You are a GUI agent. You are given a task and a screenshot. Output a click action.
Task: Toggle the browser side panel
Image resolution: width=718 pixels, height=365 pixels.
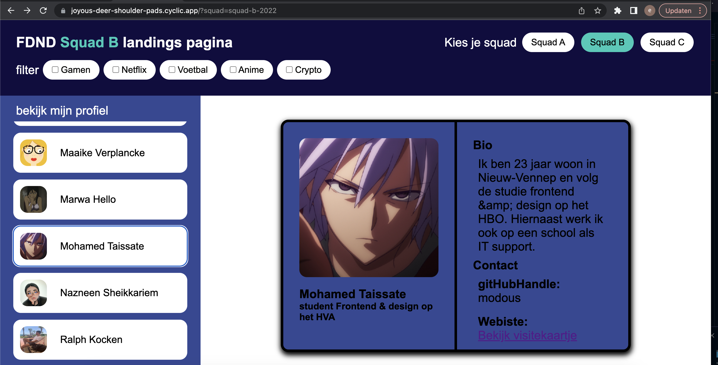[634, 11]
